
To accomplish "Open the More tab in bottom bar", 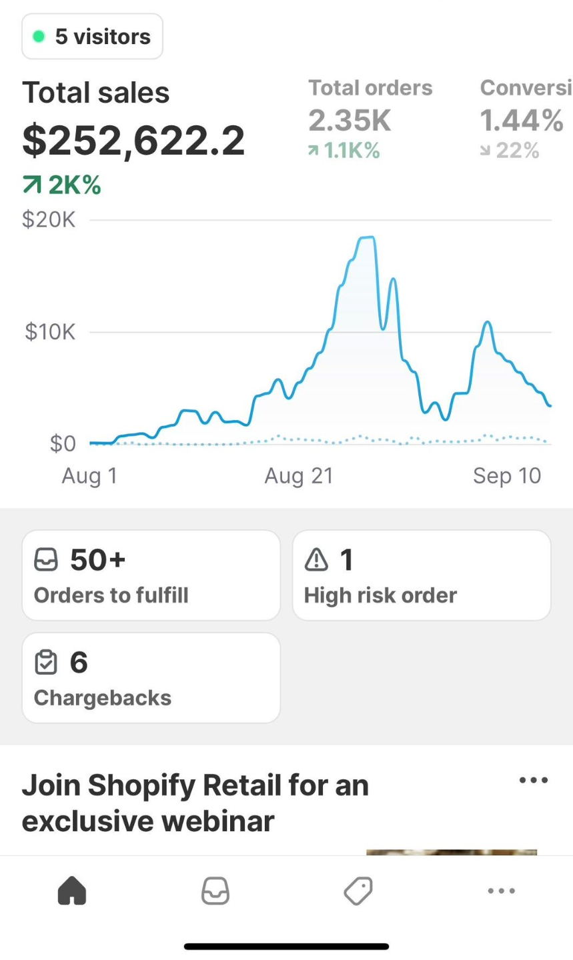I will [x=501, y=891].
